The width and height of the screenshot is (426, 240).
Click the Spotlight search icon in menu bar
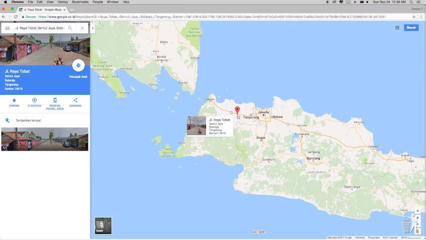(x=412, y=2)
